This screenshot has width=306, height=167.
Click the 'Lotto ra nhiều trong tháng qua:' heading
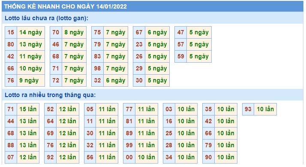pos(50,95)
